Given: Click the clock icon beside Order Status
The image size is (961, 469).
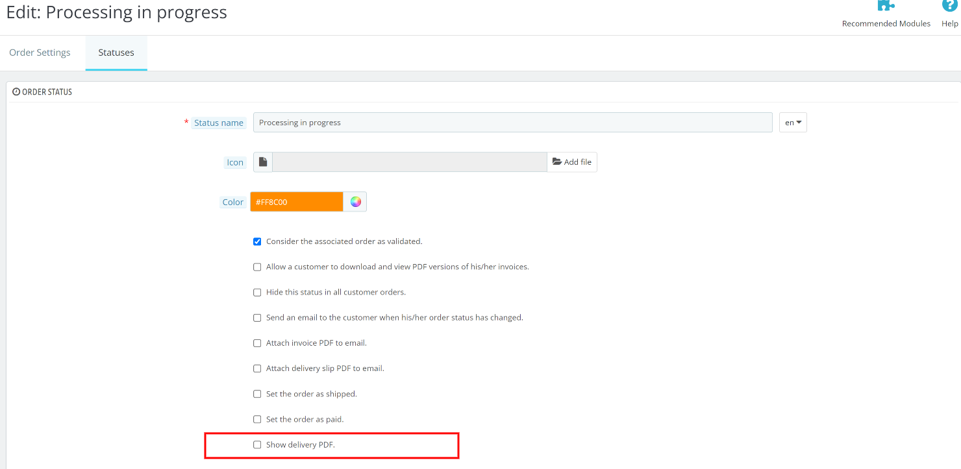Looking at the screenshot, I should (x=16, y=92).
